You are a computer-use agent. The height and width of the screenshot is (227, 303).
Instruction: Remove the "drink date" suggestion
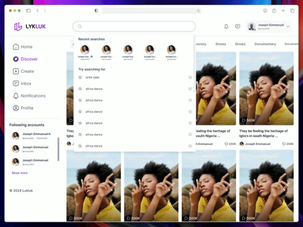(x=190, y=78)
